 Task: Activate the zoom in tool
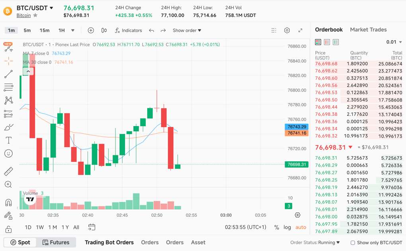click(x=8, y=184)
